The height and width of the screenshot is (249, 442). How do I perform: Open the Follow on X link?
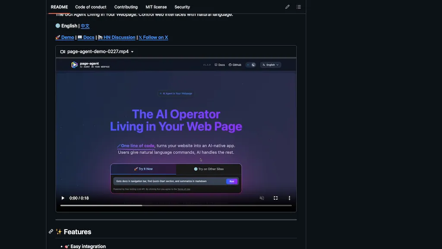[x=153, y=37]
